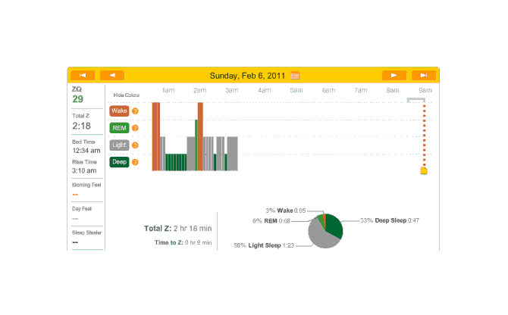Screen dimensions: 508x315
Task: Set the Day Feel rating value
Action: [x=76, y=218]
